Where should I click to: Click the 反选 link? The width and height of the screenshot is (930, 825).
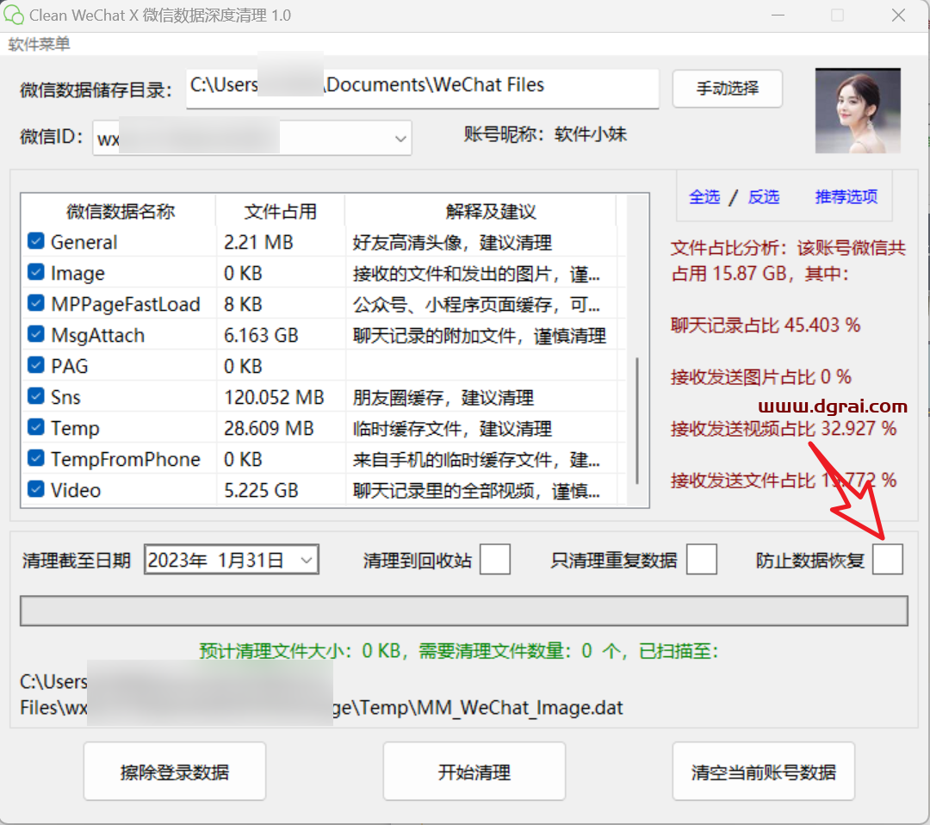tap(763, 197)
